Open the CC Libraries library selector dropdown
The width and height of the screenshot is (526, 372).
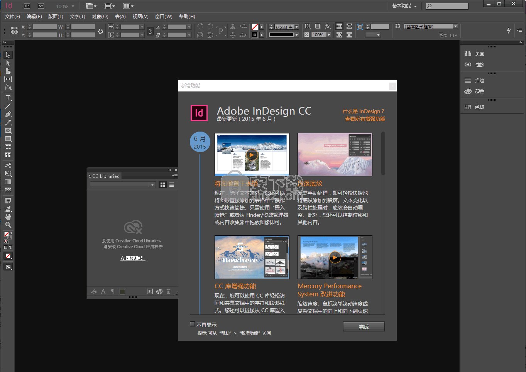(123, 185)
